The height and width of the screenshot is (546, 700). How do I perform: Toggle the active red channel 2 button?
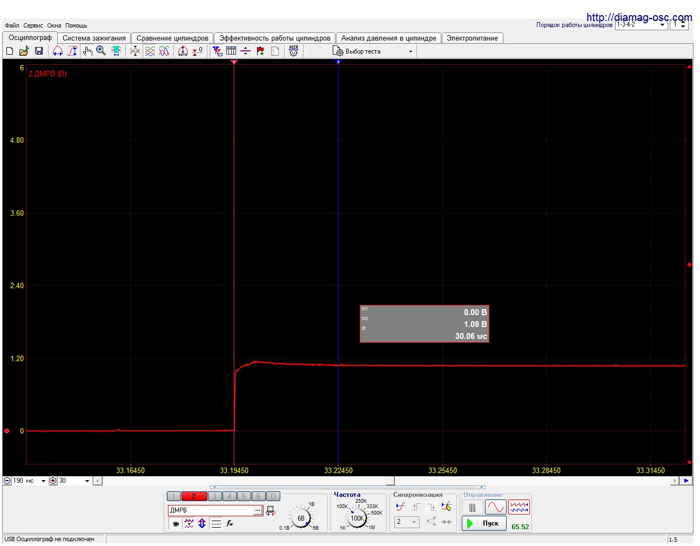pos(194,496)
